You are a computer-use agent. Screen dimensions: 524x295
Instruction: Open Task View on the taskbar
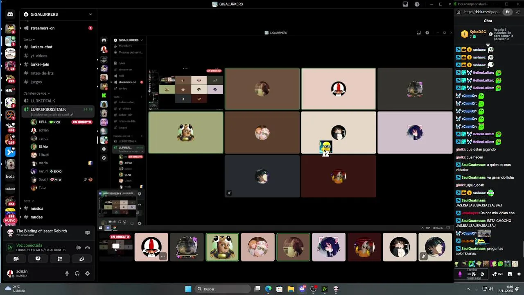(x=257, y=289)
